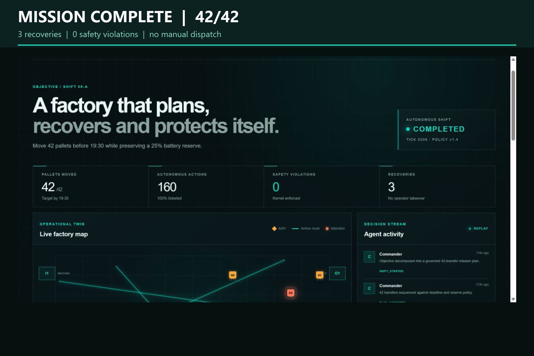Open the Autonomous Actions 160 card
Image resolution: width=534 pixels, height=356 pixels.
tap(206, 186)
